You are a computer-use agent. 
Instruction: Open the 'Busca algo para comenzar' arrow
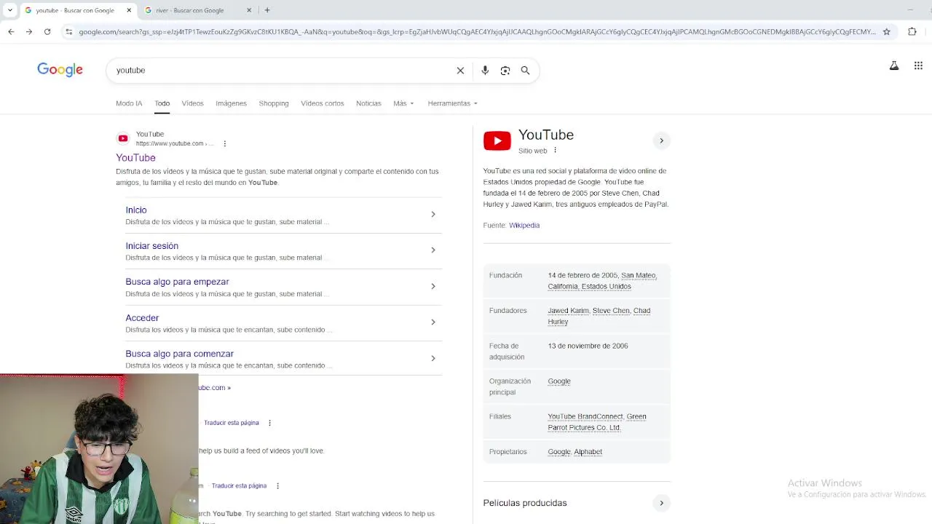[433, 359]
